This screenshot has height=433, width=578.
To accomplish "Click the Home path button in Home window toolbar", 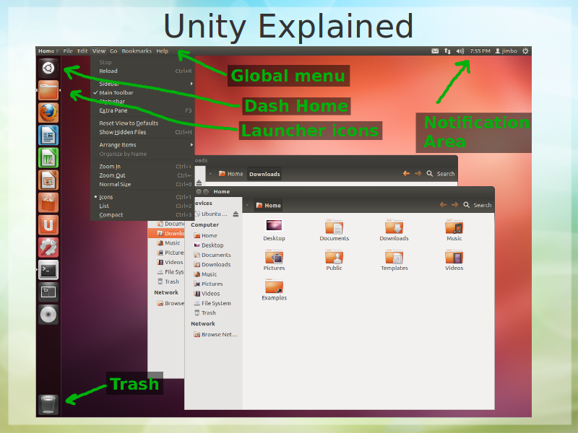I will click(268, 206).
